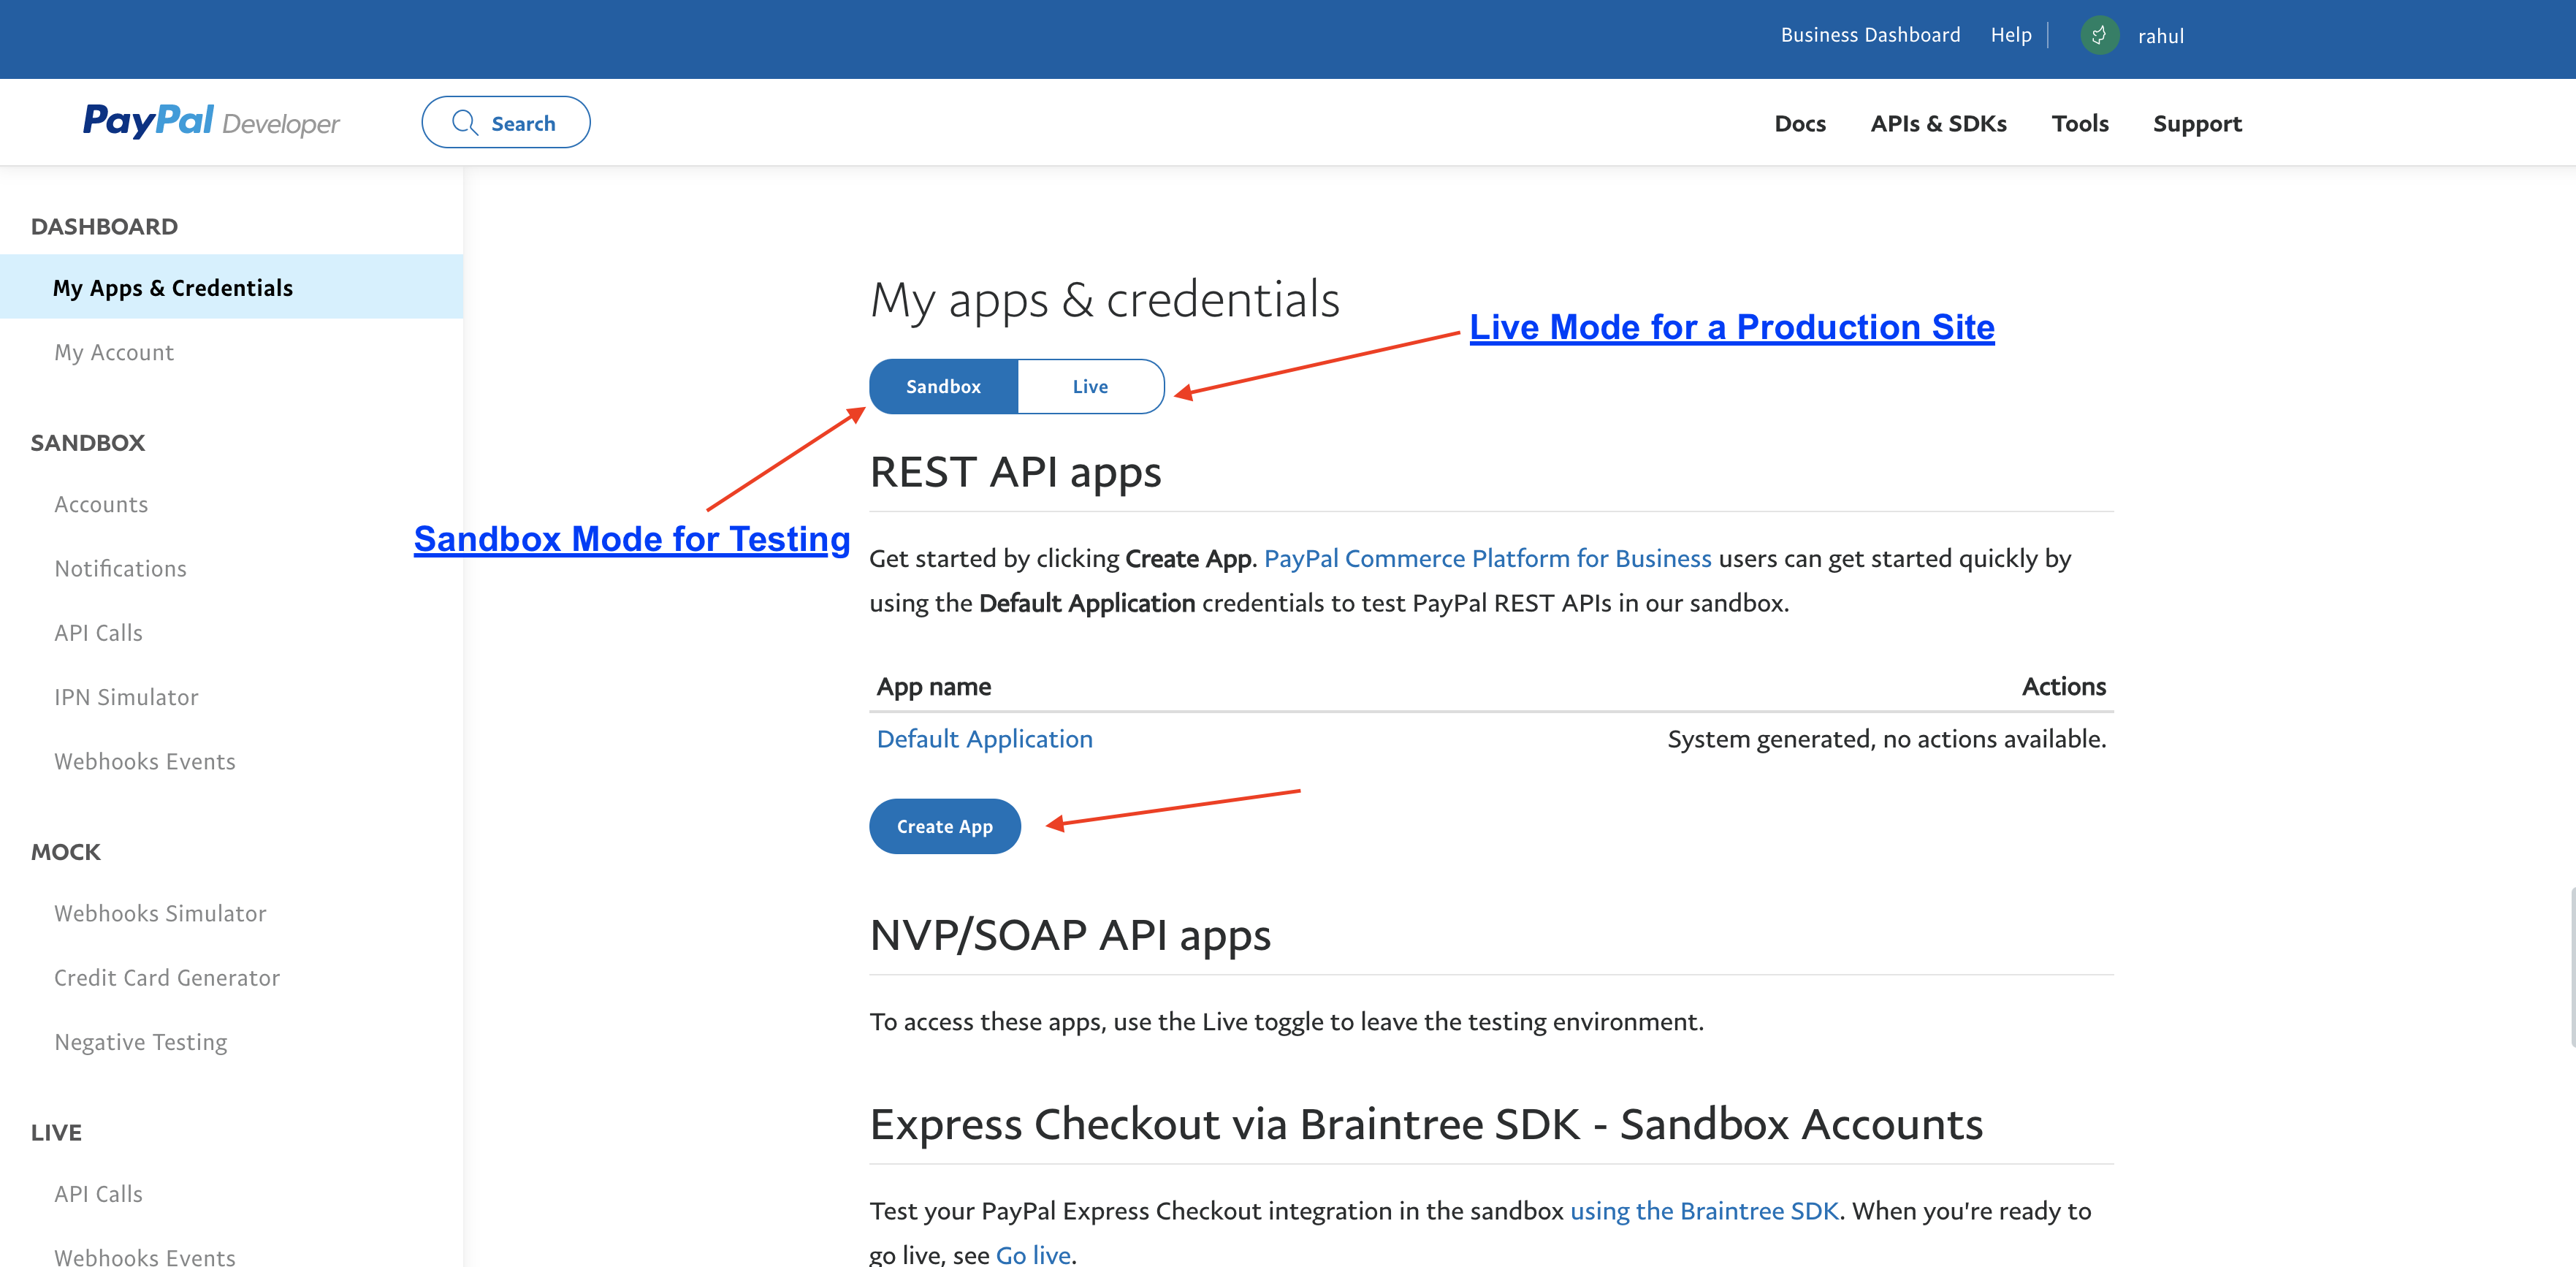Open Business Dashboard link

click(1870, 35)
